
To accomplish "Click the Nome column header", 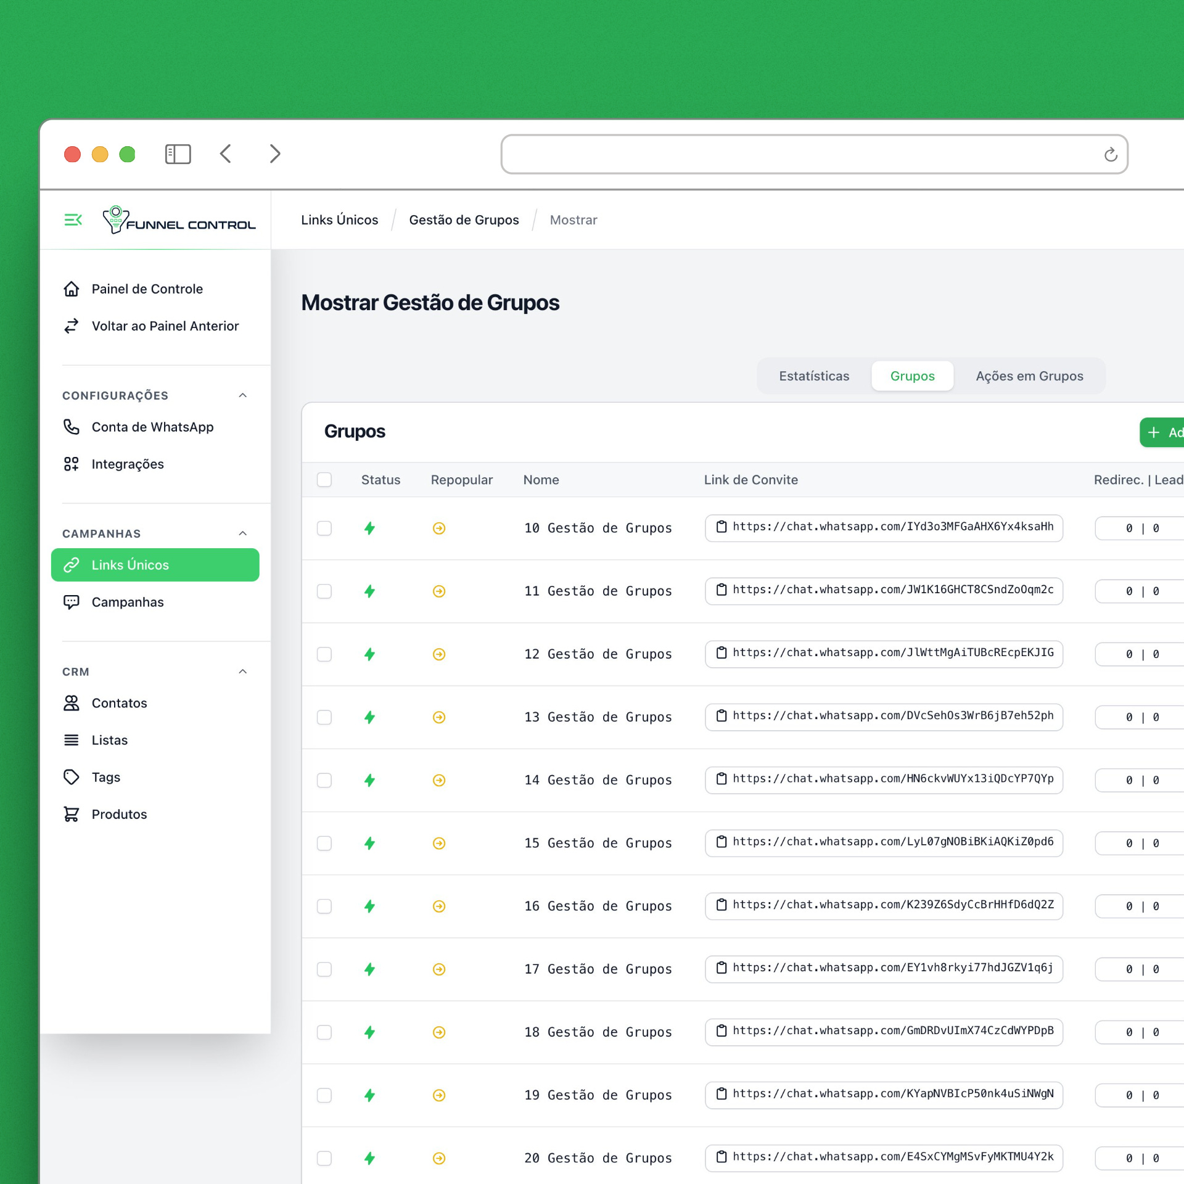I will [541, 480].
